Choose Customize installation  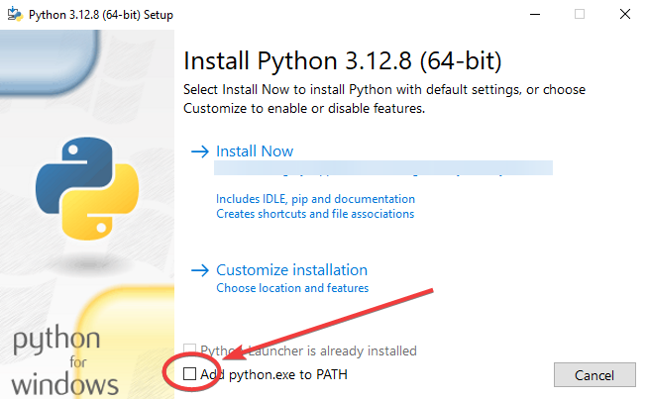click(291, 269)
